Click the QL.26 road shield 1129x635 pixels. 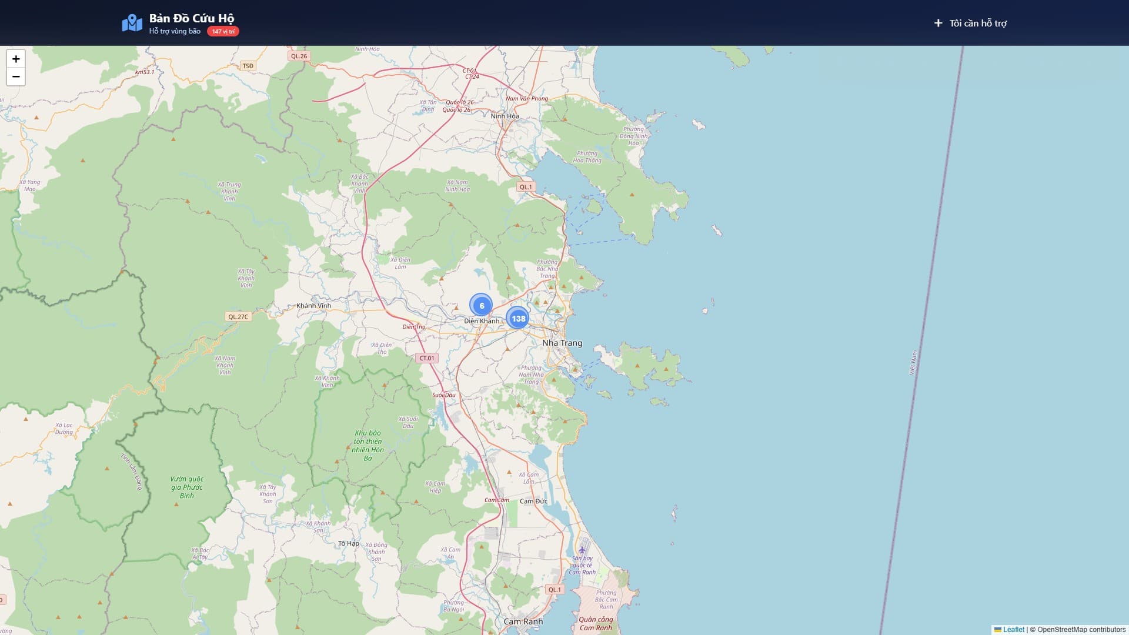[299, 56]
